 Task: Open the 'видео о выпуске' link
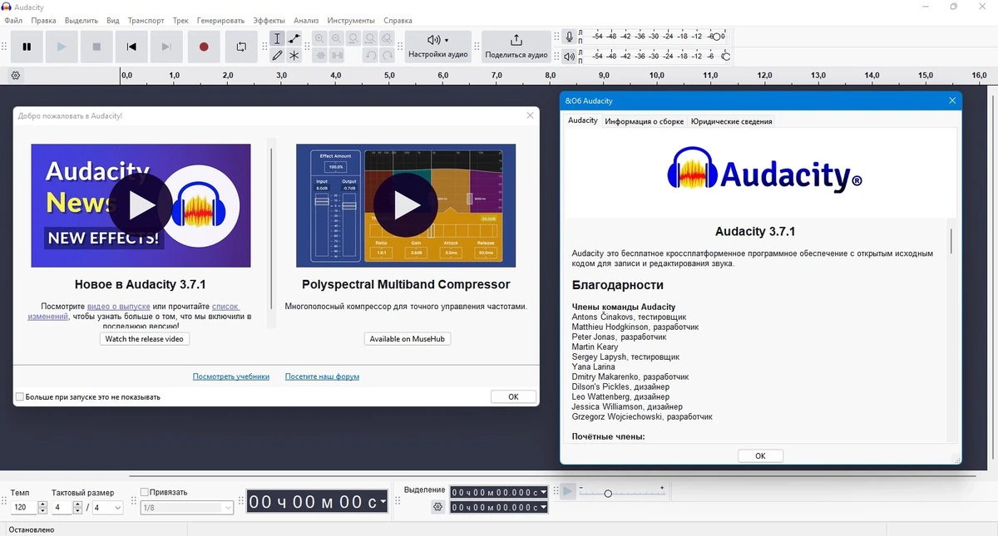[x=117, y=307]
